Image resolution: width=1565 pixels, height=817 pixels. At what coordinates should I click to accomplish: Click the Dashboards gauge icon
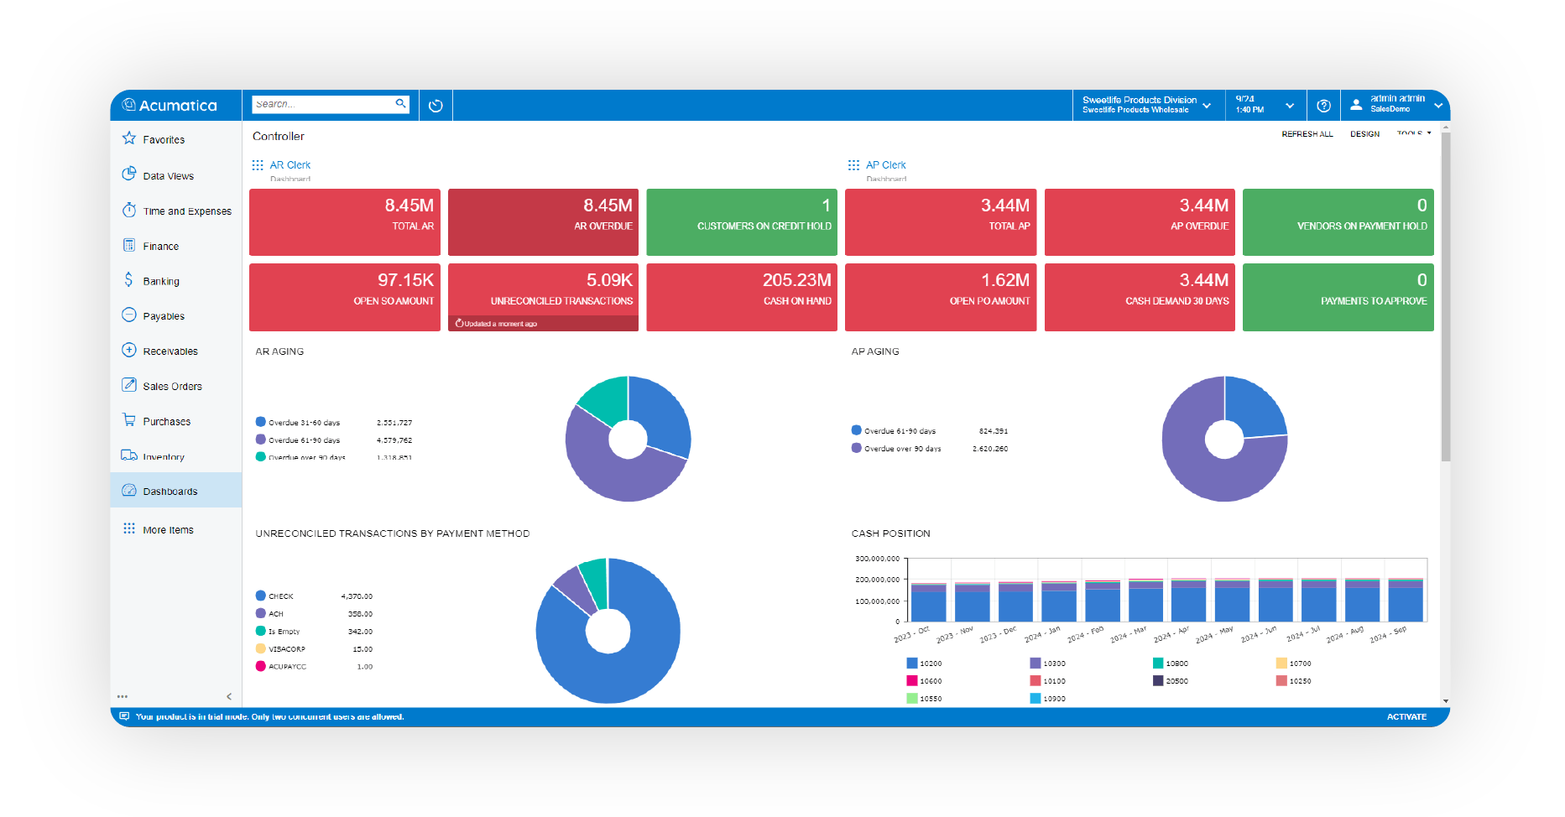point(129,490)
